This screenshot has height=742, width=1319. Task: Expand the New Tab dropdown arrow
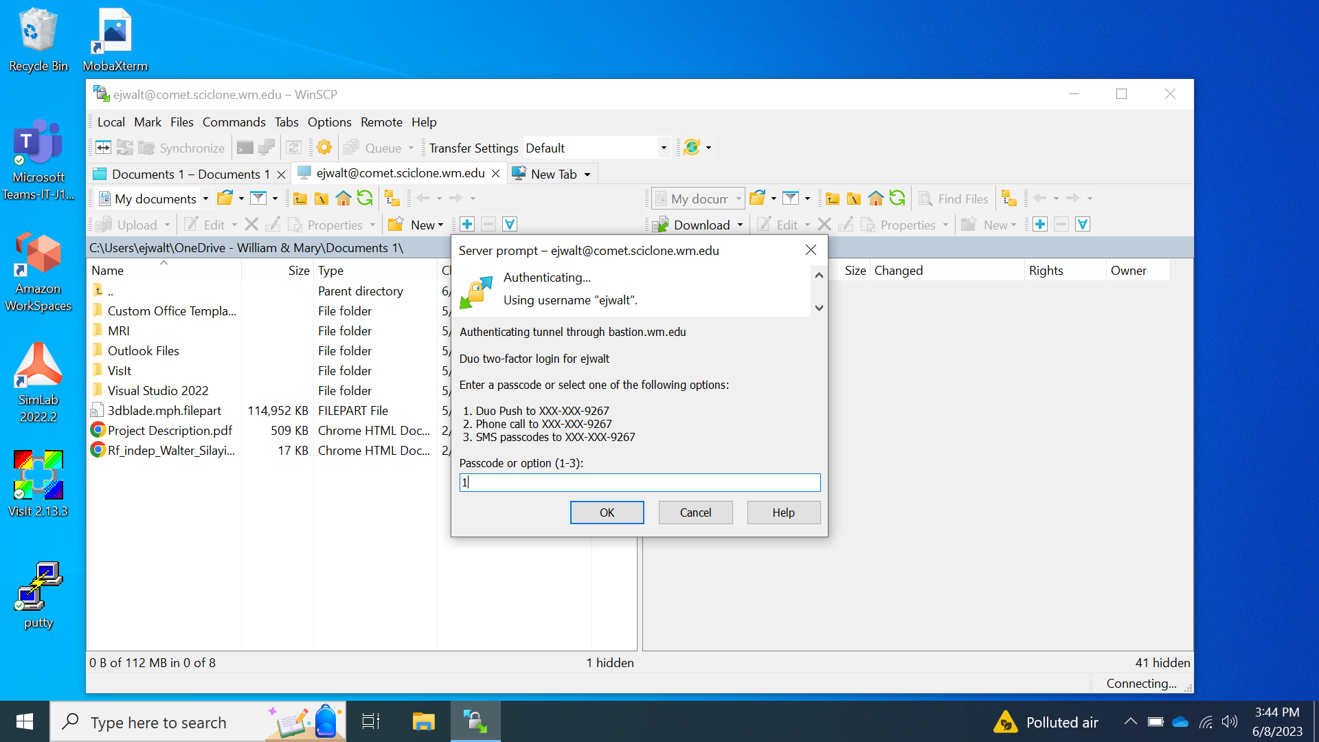(x=587, y=175)
